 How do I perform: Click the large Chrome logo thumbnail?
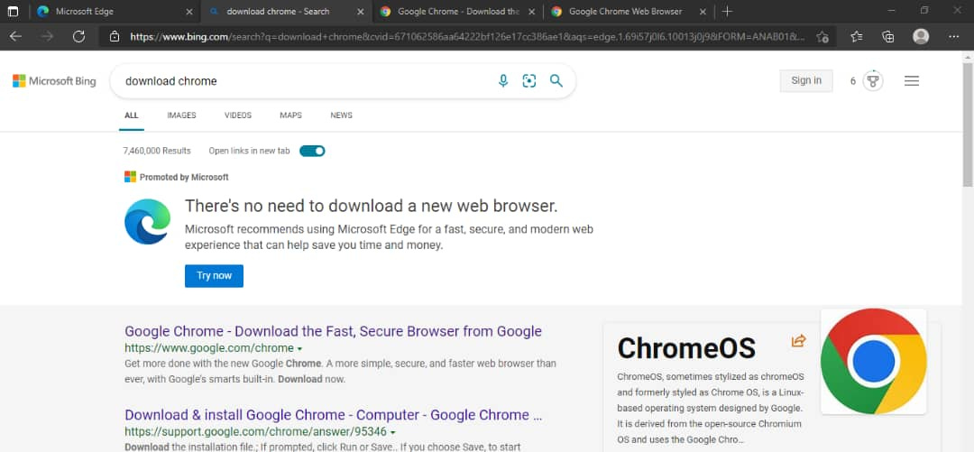(x=873, y=361)
